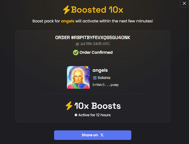This screenshot has width=189, height=144.
Task: Close the boost confirmation dialog
Action: tap(184, 3)
